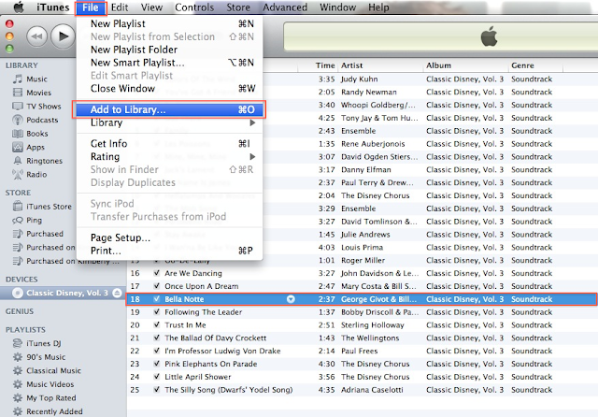
Task: Click artist Adriana Caselotti
Action: [372, 390]
